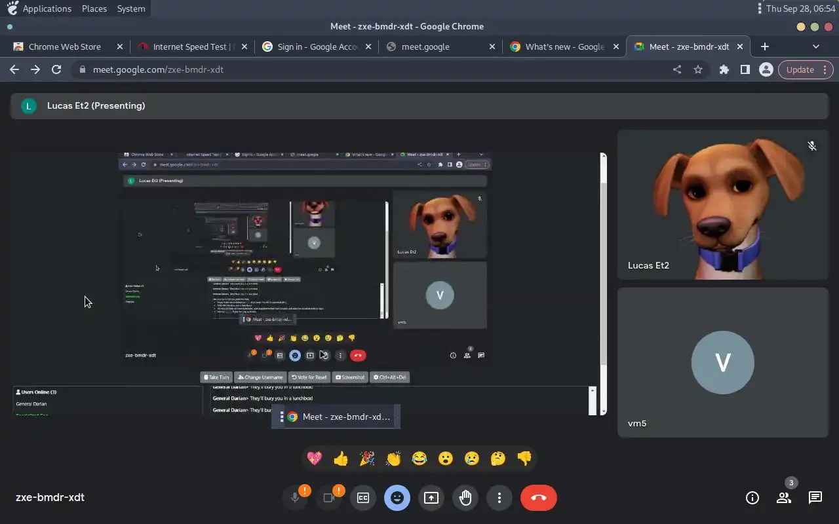This screenshot has width=839, height=524.
Task: Open the Chrome extensions puzzle icon
Action: click(x=724, y=69)
